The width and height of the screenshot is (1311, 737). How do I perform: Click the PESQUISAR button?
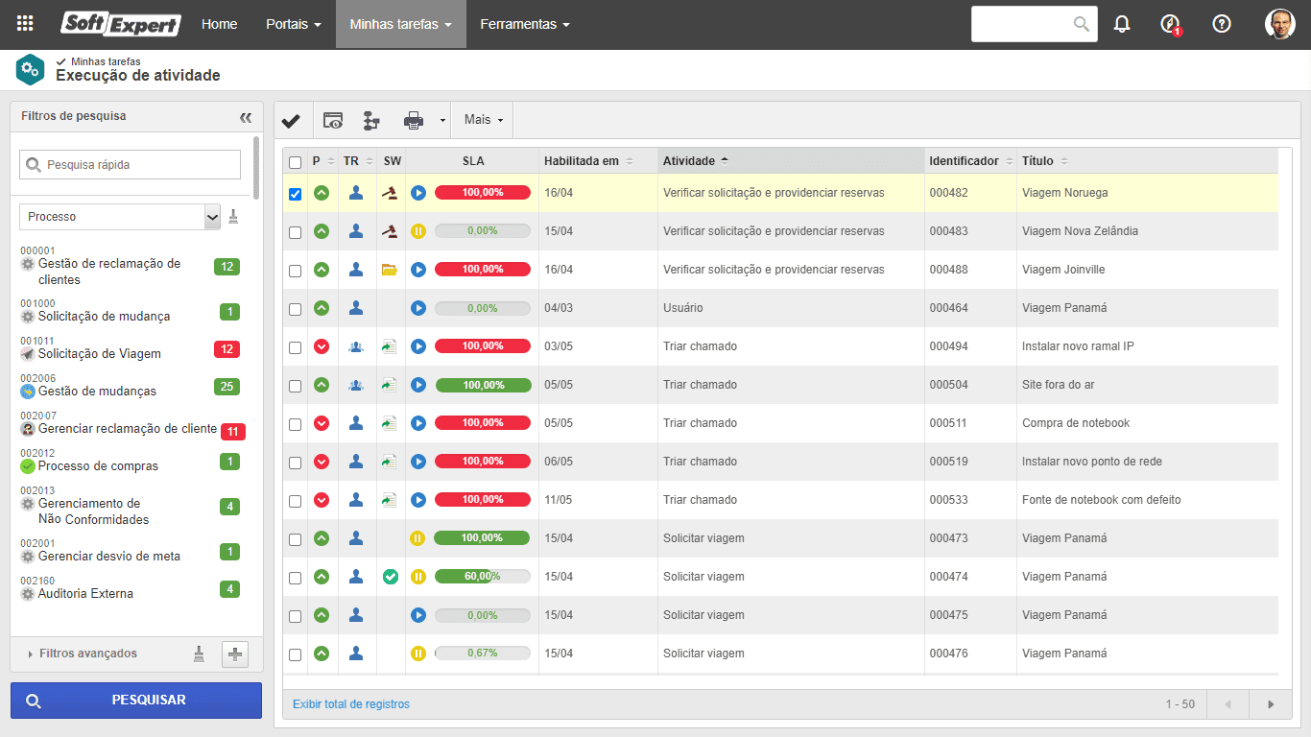click(x=135, y=701)
